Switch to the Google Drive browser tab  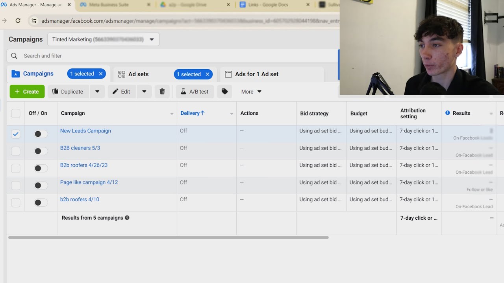(x=195, y=5)
